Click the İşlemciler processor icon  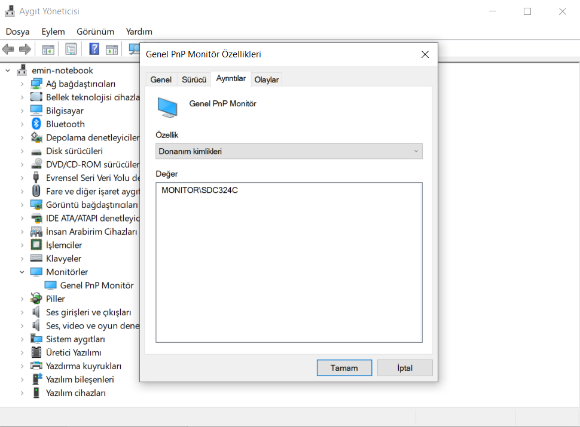36,244
